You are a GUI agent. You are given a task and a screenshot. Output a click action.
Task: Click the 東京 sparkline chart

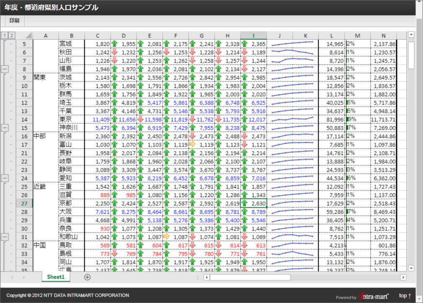pyautogui.click(x=293, y=119)
